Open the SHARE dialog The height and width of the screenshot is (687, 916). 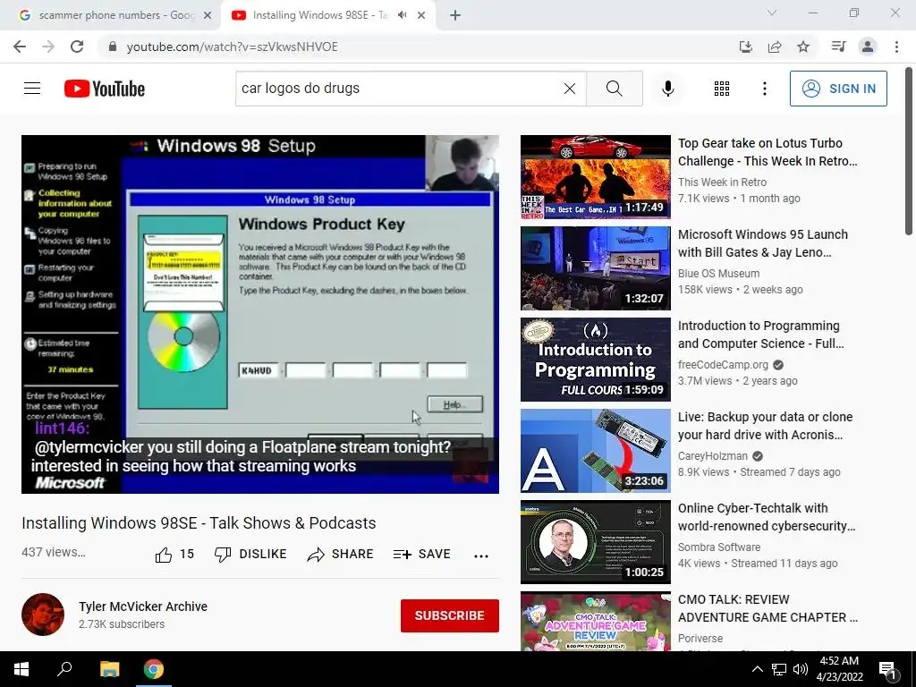tap(341, 555)
